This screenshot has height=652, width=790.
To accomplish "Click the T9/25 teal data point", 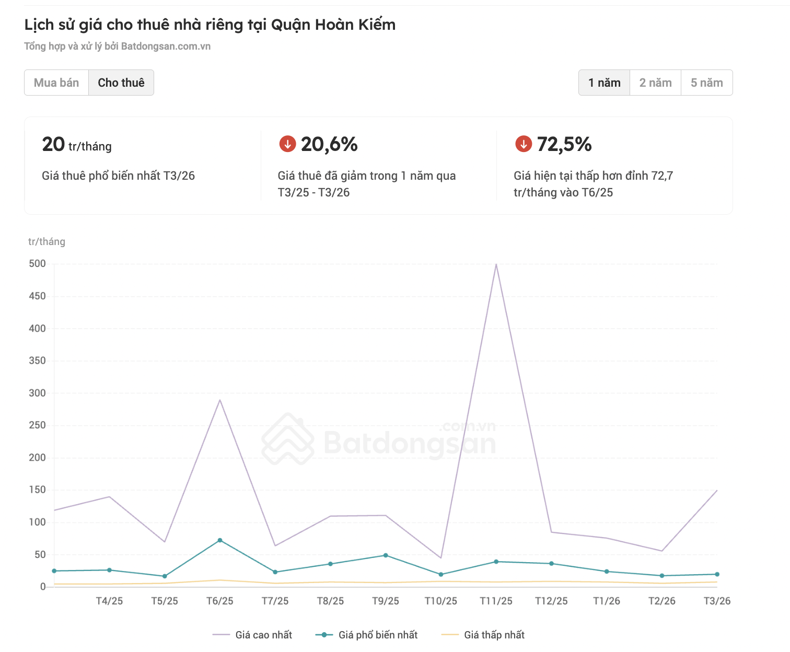I will (x=386, y=555).
